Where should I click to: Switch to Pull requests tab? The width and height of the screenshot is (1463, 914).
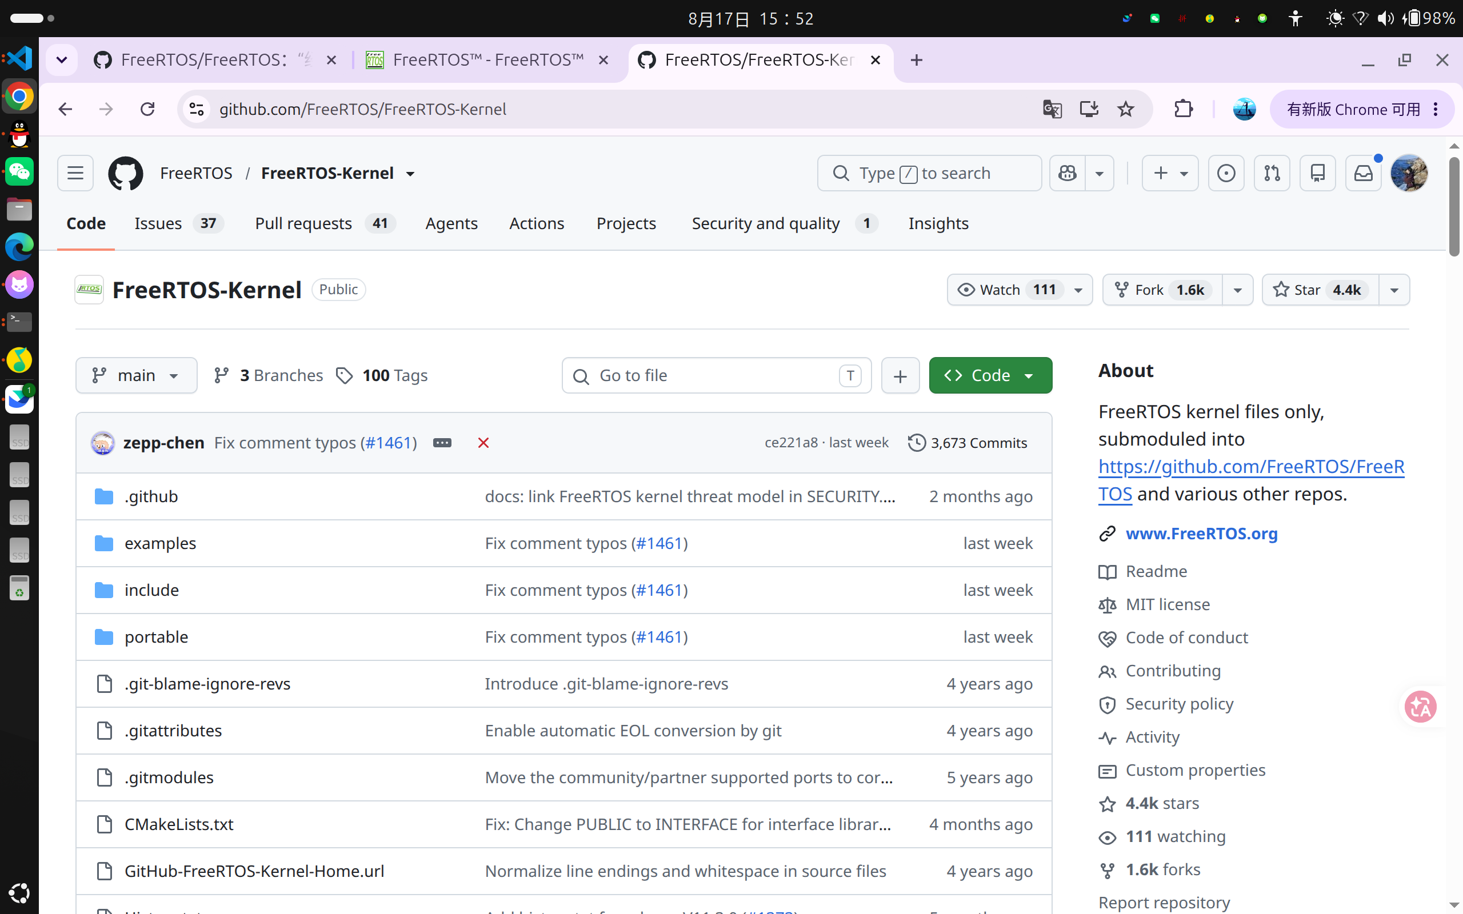pos(325,224)
